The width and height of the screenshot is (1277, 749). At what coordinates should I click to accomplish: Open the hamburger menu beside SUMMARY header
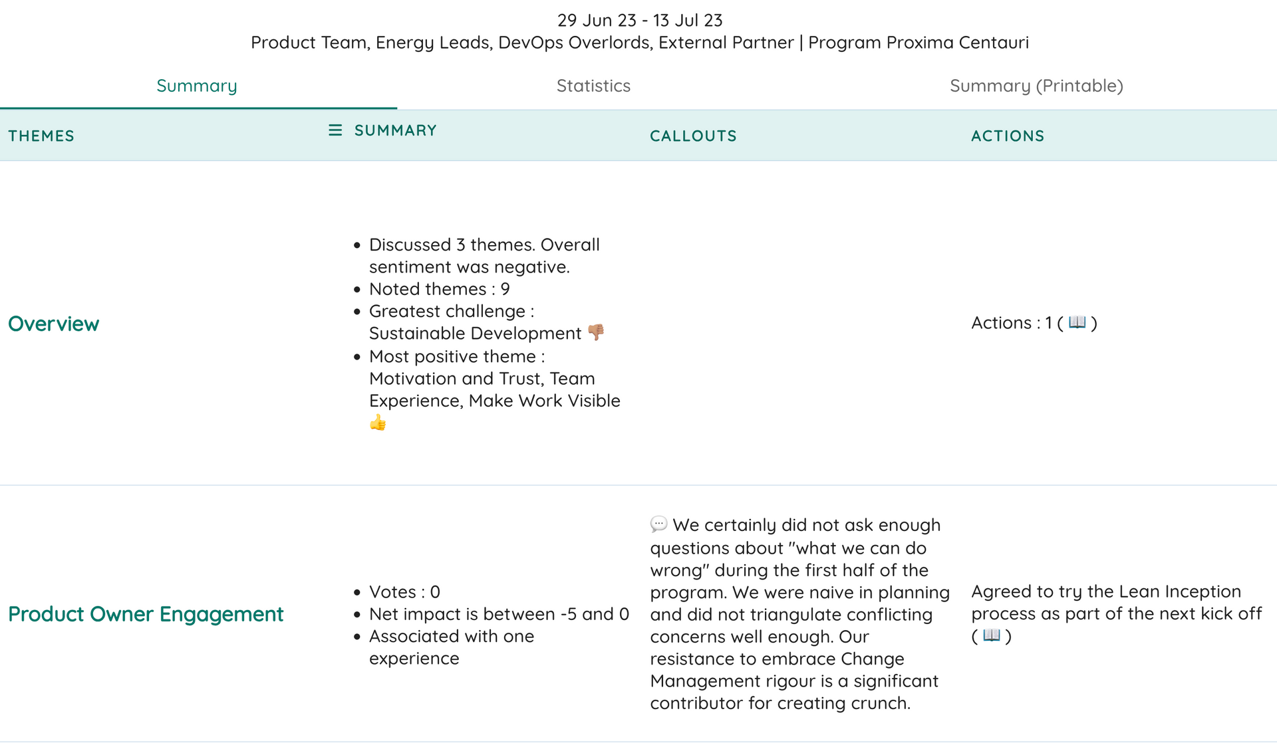(334, 130)
